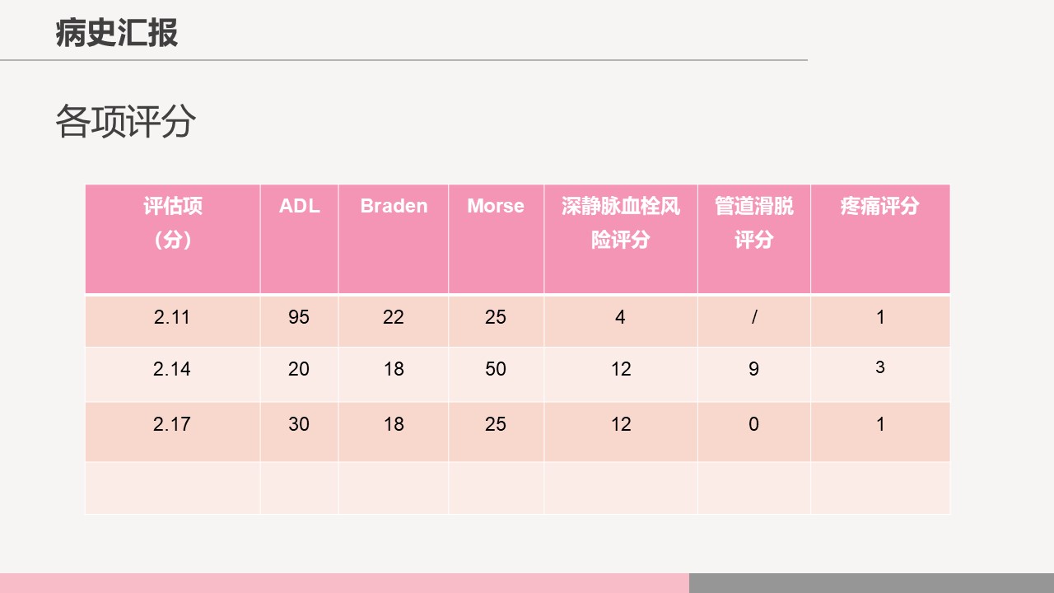
Task: Select the 各项评分 subtitle text
Action: point(126,122)
